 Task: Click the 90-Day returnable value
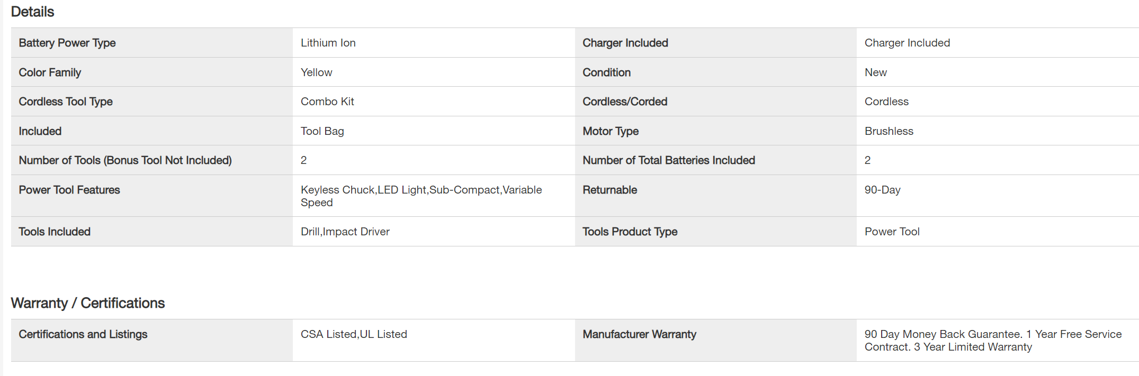tap(882, 190)
